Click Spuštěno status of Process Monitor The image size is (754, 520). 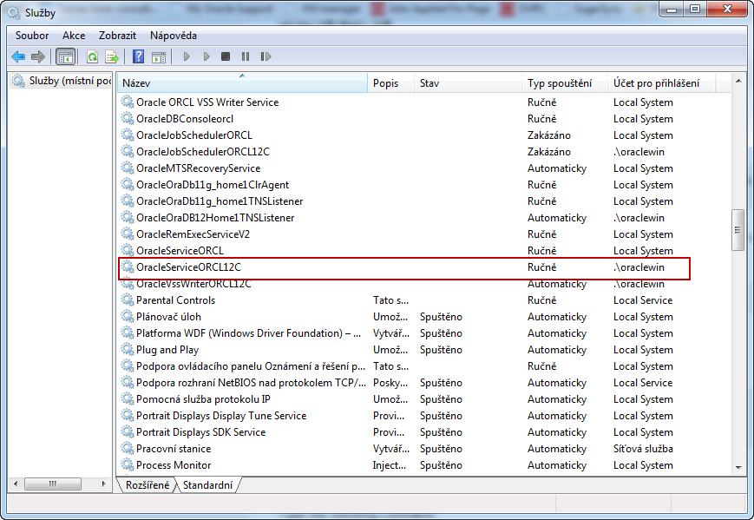(x=441, y=465)
